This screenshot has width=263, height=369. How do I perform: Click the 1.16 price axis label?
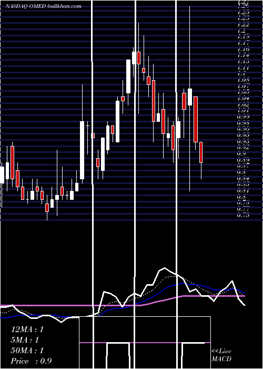tap(243, 50)
